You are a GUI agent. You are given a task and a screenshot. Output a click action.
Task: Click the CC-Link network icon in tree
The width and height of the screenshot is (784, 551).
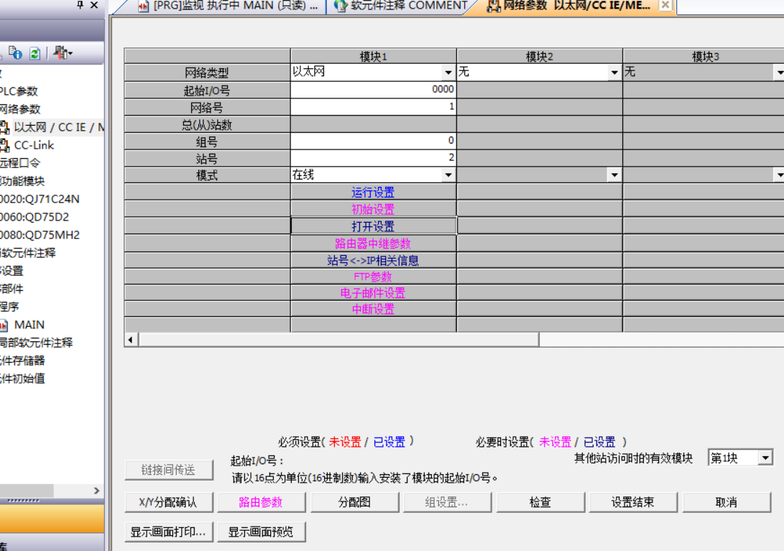pyautogui.click(x=4, y=145)
